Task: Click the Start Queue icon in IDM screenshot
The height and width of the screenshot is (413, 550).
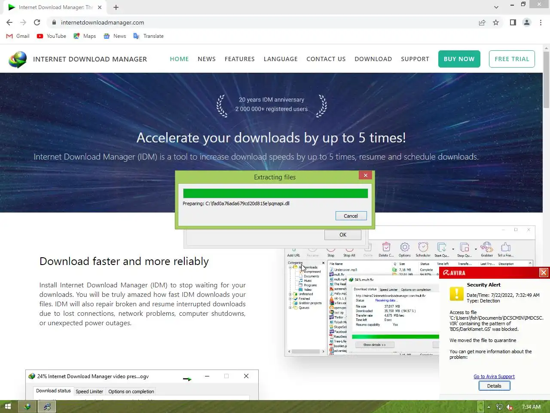Action: [x=442, y=247]
